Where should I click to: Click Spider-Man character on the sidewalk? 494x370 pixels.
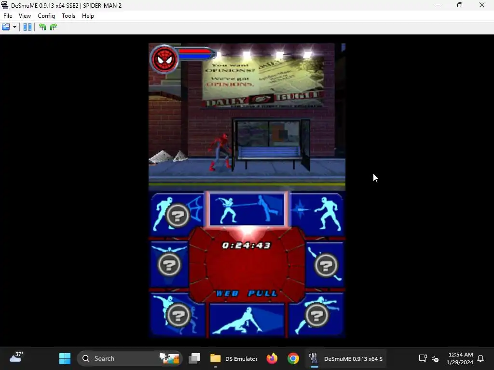tap(220, 152)
